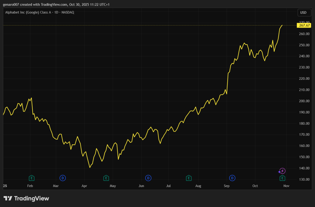Click the 250.00 price axis label

pos(304,45)
